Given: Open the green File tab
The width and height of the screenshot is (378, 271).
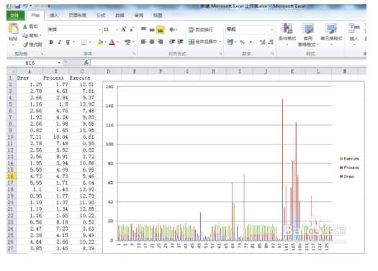Looking at the screenshot, I should coord(15,15).
